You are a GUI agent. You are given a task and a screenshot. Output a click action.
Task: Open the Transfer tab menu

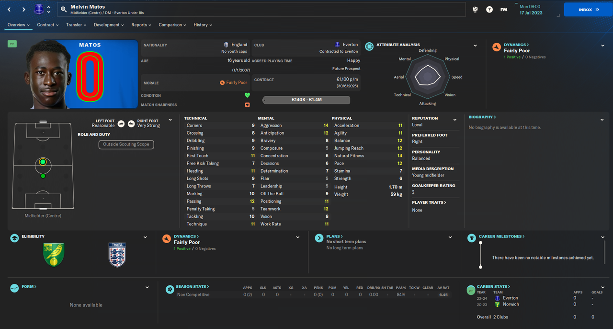[76, 25]
